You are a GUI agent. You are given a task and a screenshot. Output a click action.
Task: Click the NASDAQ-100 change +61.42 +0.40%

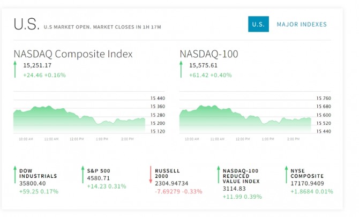(x=210, y=75)
